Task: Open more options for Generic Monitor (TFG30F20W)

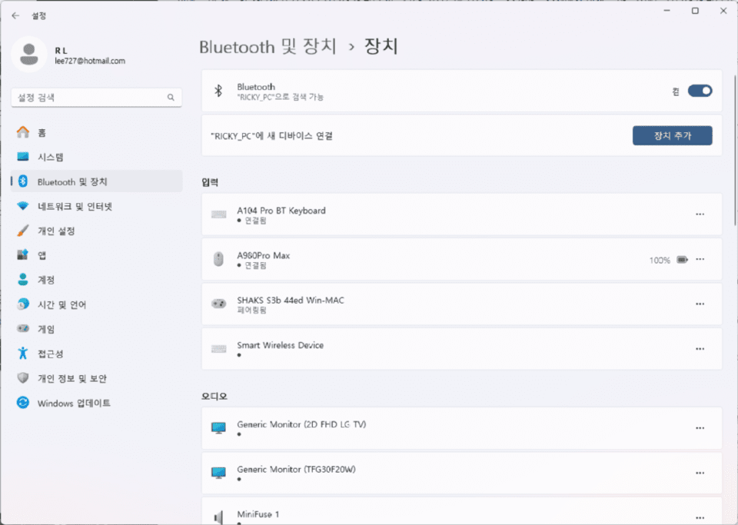Action: (x=700, y=473)
